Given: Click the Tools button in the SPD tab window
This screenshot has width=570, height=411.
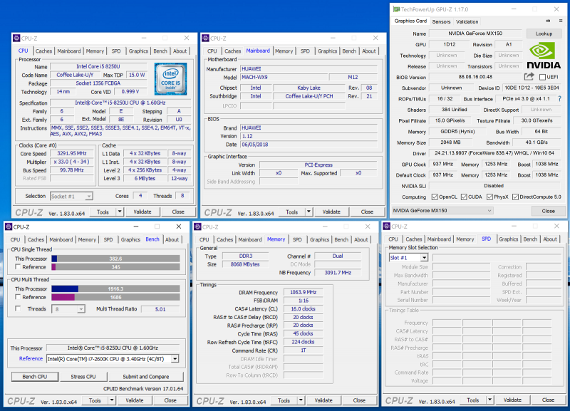Looking at the screenshot, I should pos(472,400).
